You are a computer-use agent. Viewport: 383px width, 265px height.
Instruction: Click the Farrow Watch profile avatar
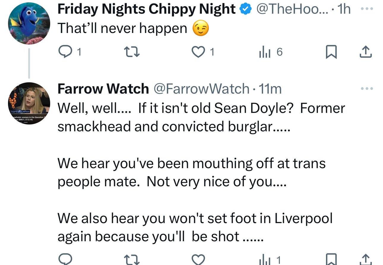[x=29, y=103]
